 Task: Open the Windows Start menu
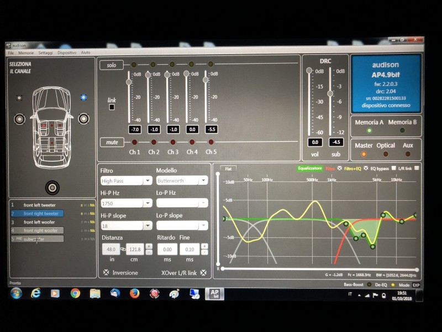click(16, 294)
